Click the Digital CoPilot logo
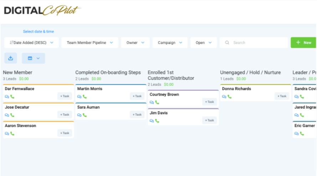317x176 pixels. click(42, 10)
